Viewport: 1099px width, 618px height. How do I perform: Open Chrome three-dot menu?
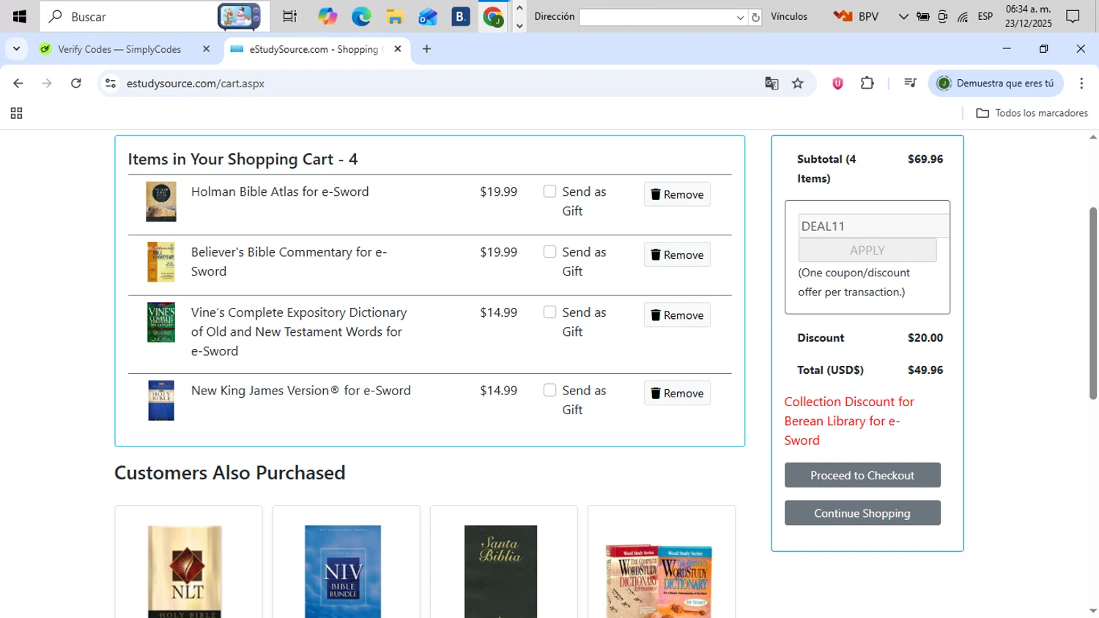pos(1081,84)
